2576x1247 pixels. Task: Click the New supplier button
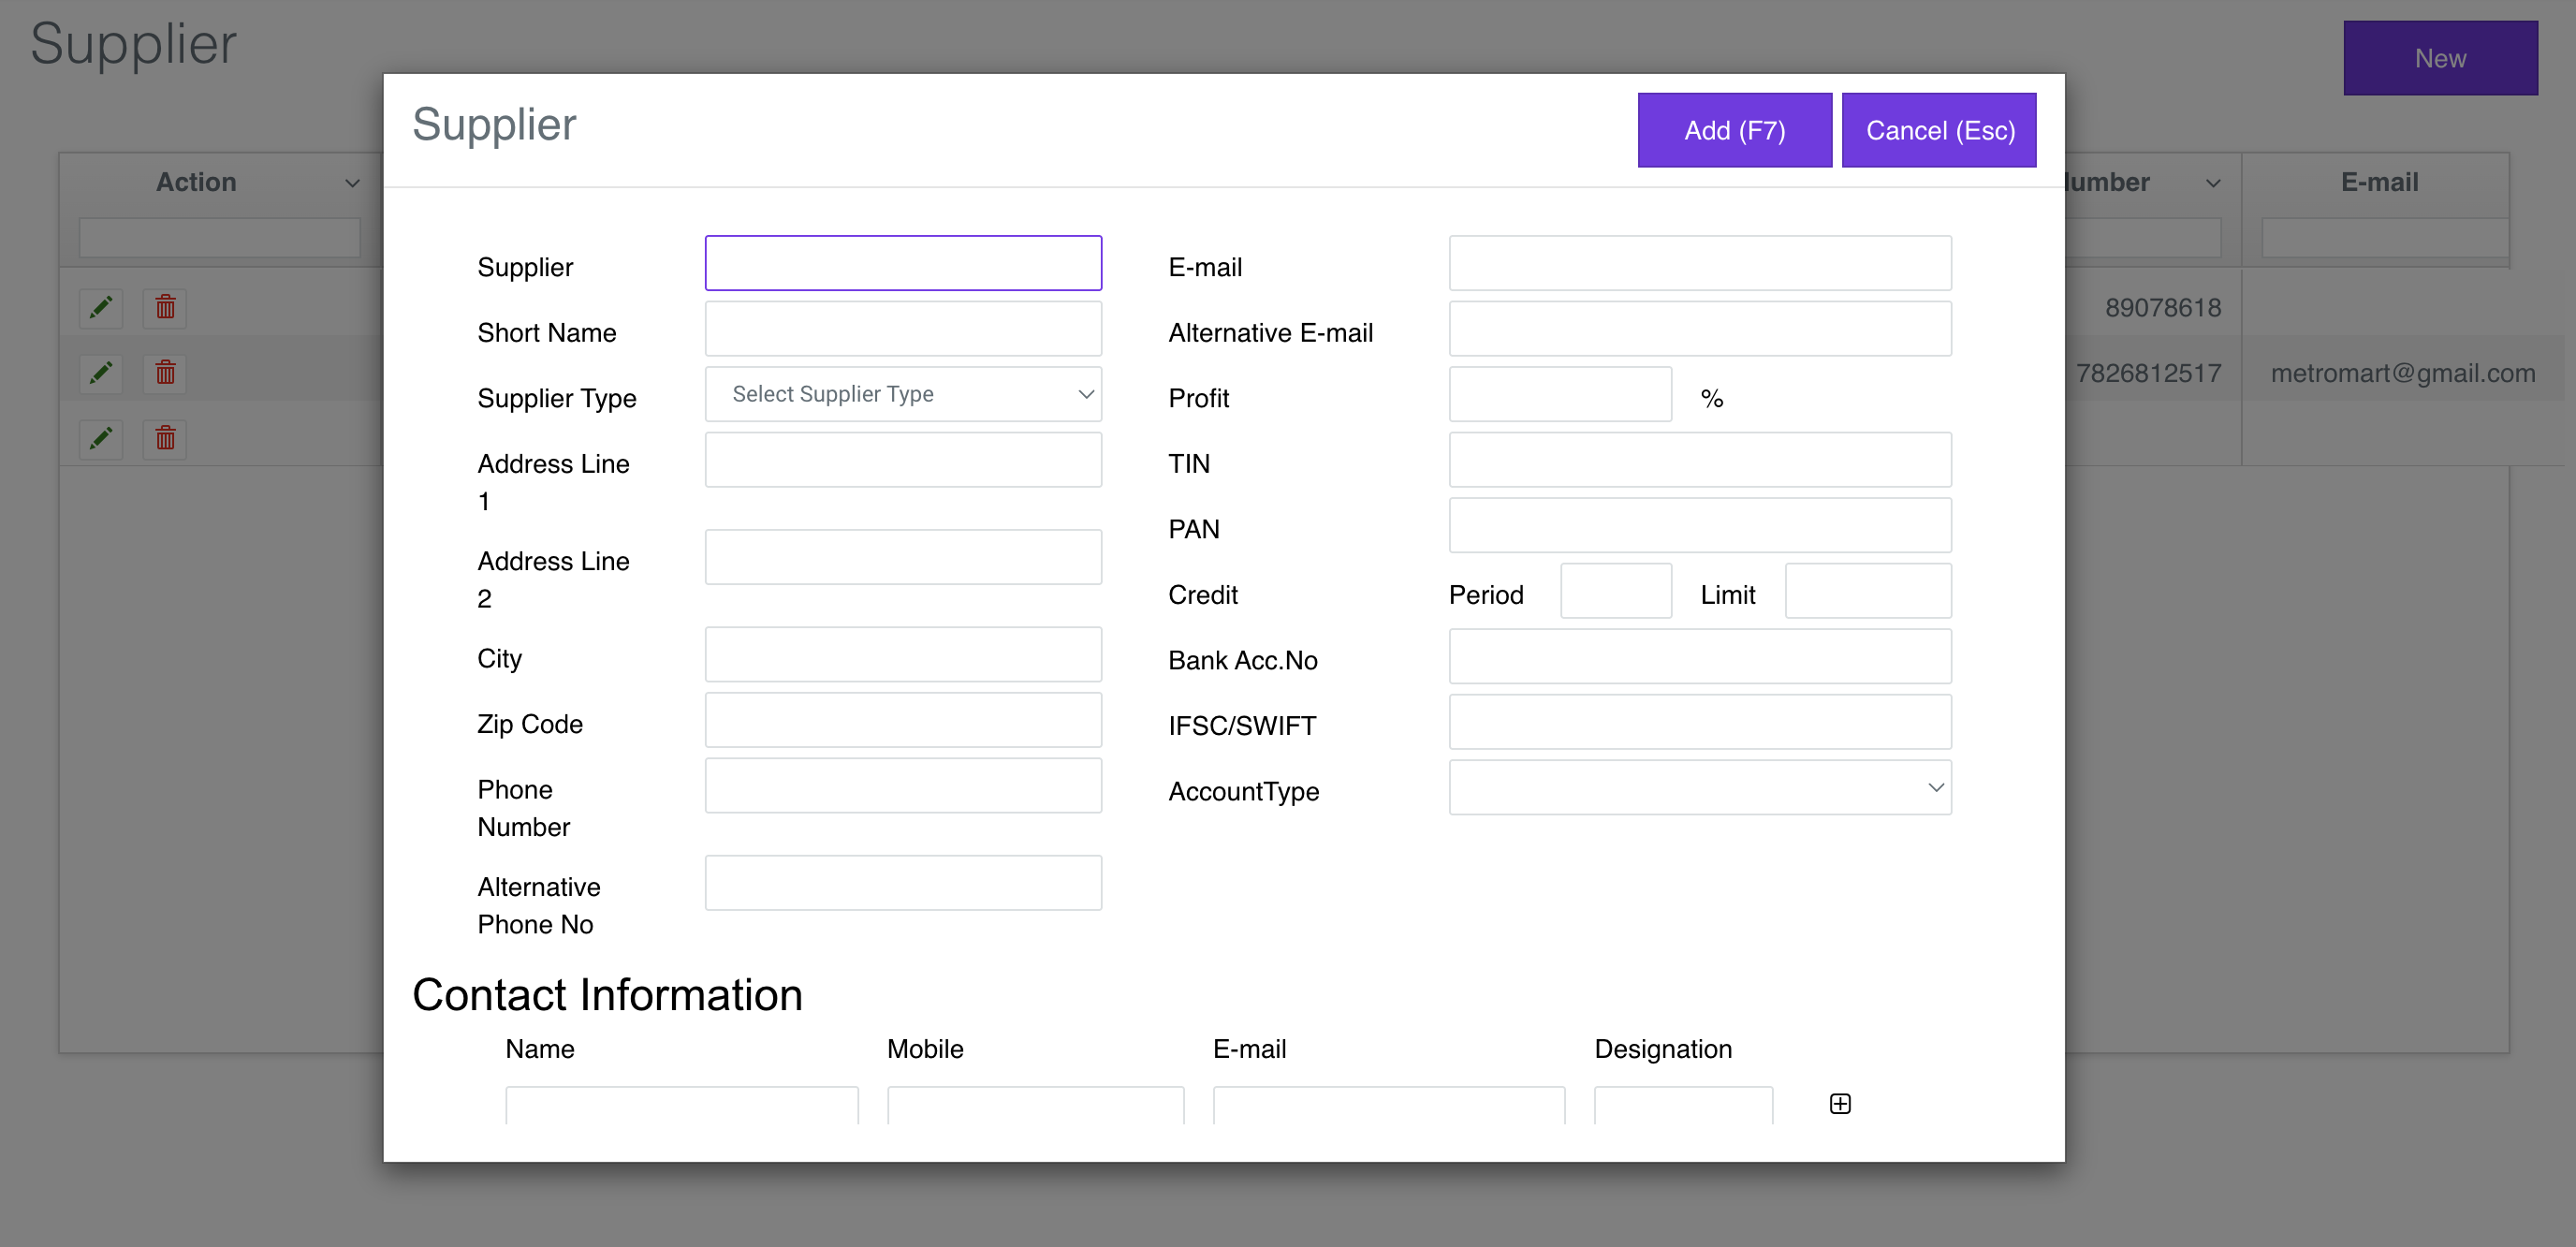pyautogui.click(x=2439, y=58)
